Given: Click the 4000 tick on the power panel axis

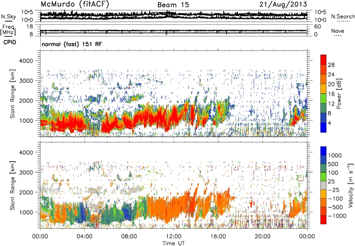Looking at the screenshot, I should point(26,61).
